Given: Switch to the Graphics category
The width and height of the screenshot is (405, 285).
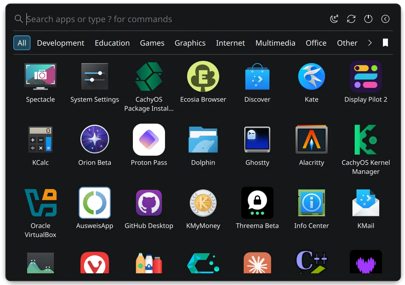Looking at the screenshot, I should point(190,43).
